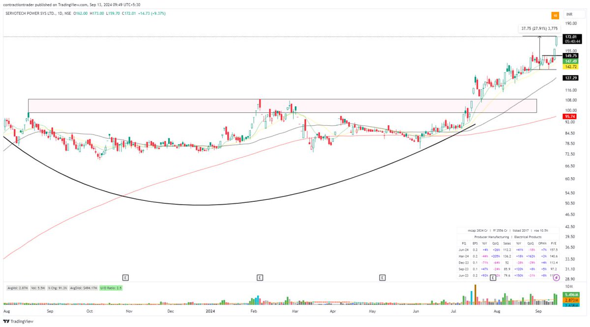The height and width of the screenshot is (327, 590).
Task: Click the 5.496M volume scale label
Action: point(570,294)
